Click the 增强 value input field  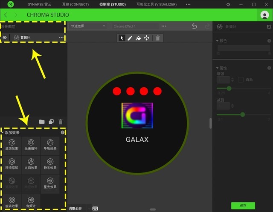coord(223,80)
